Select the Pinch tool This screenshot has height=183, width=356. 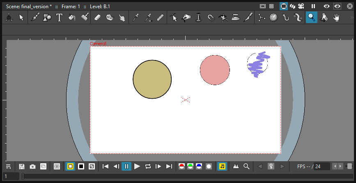coord(186,18)
